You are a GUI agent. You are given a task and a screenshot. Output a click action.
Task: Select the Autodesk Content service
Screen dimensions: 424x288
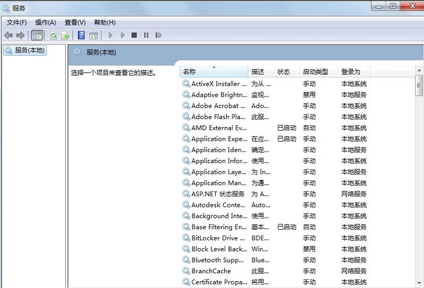(x=275, y=205)
